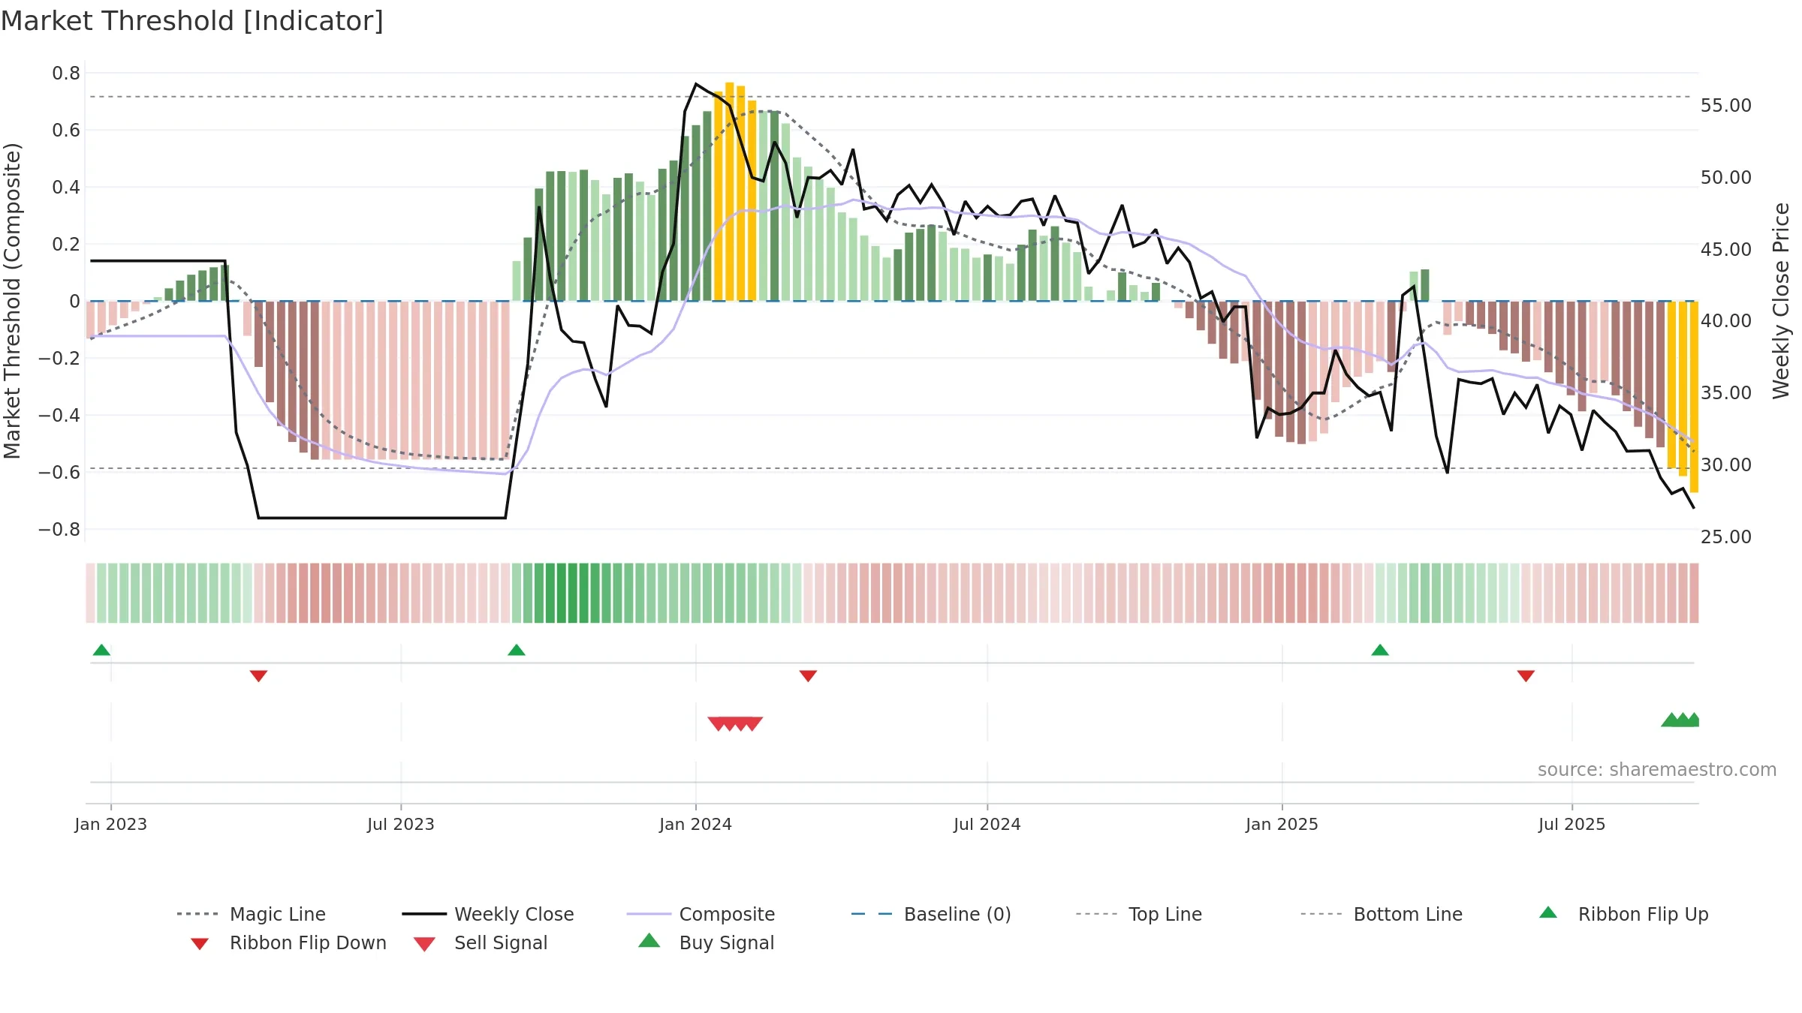
Task: Toggle the Weekly Close legend entry
Action: pos(488,914)
